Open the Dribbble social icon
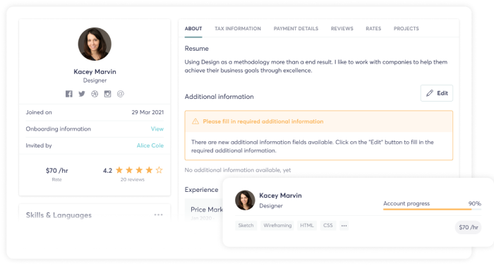This screenshot has height=266, width=494. 95,94
